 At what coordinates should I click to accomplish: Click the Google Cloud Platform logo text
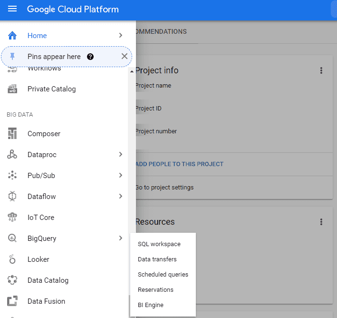[73, 9]
